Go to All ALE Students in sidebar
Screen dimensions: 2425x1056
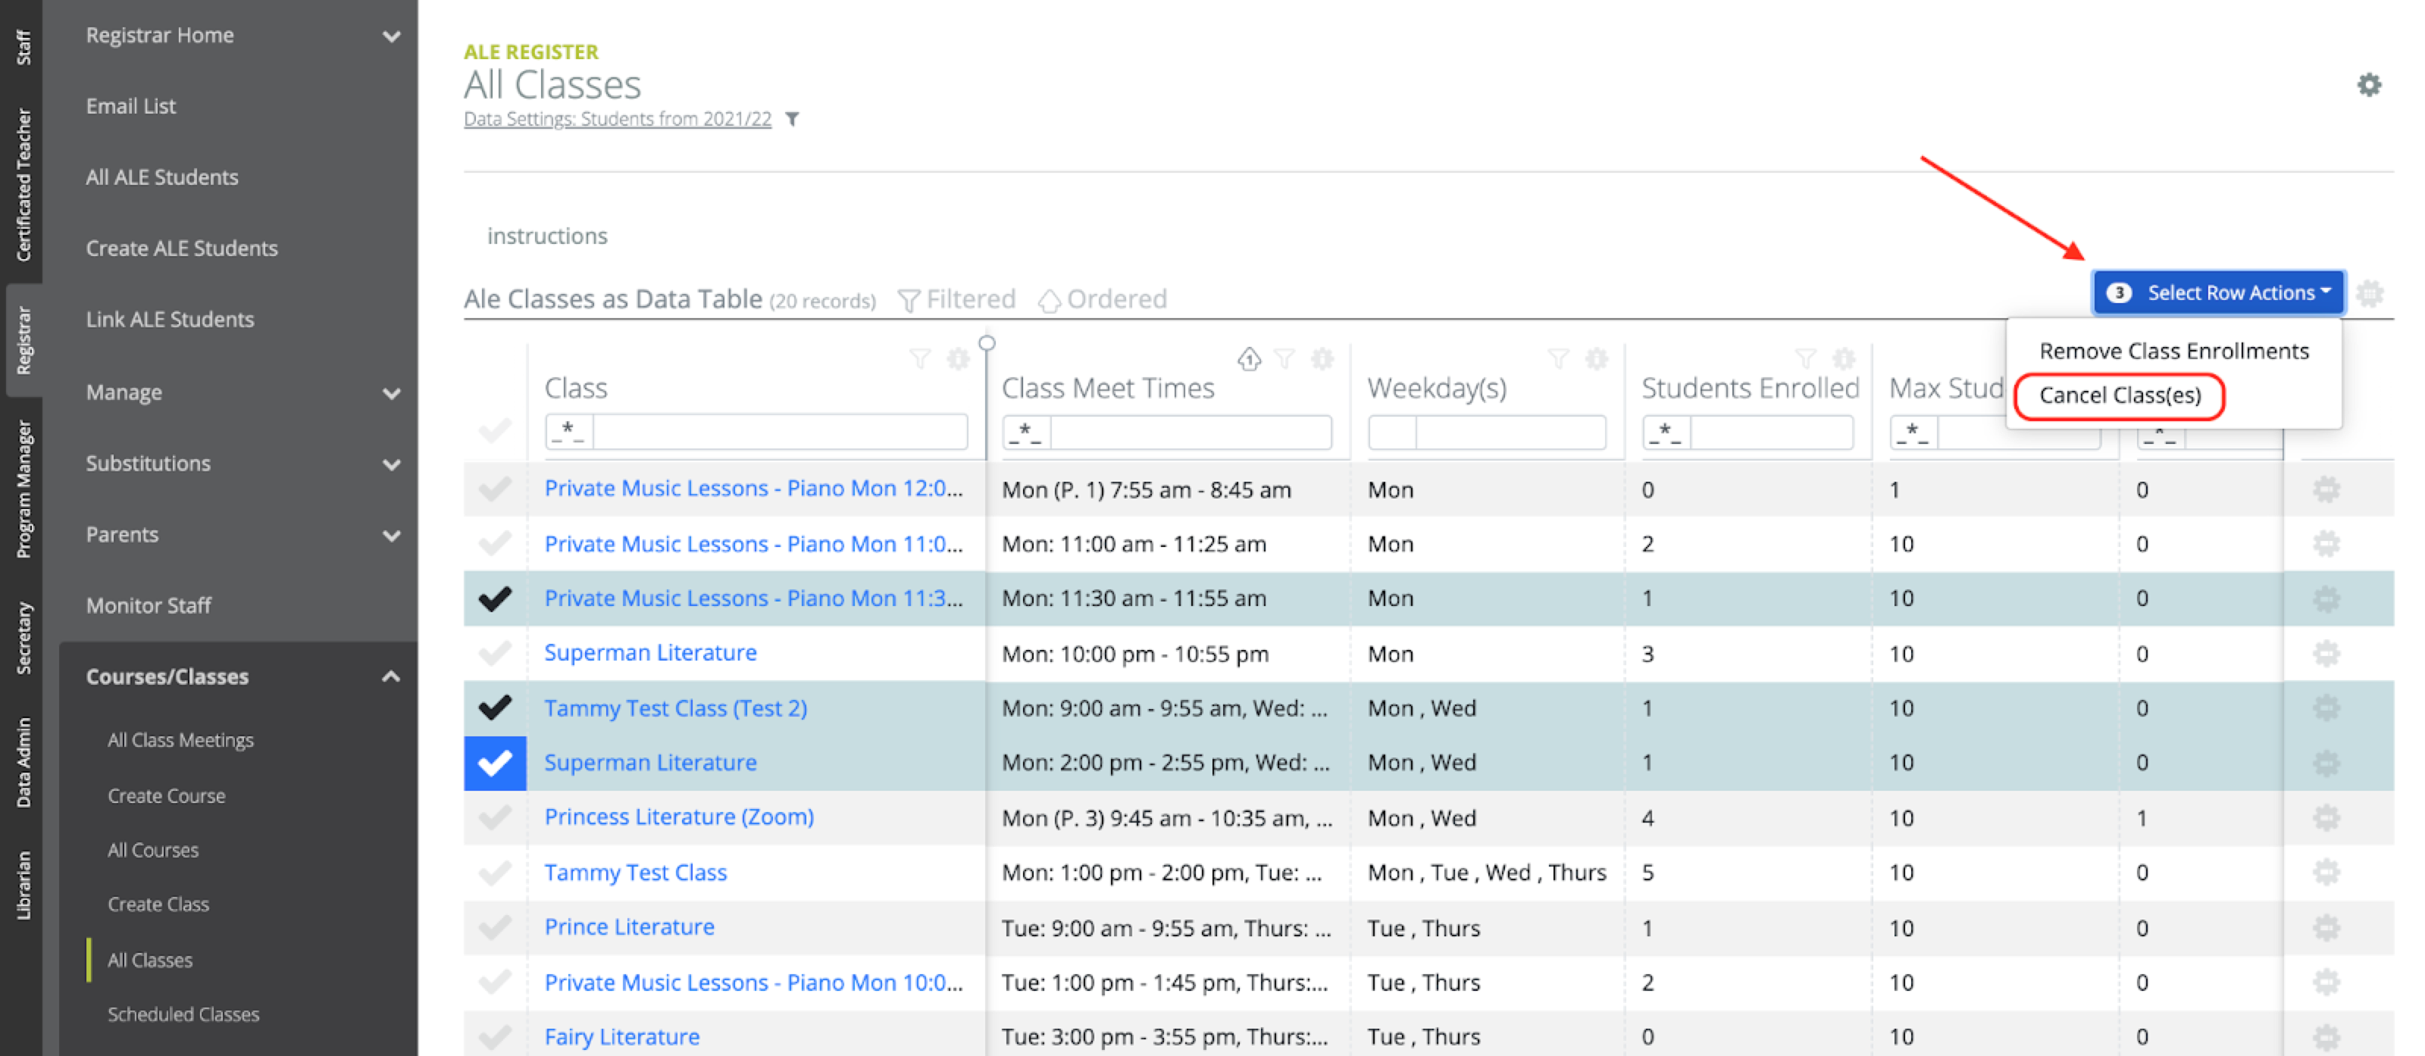click(x=162, y=177)
